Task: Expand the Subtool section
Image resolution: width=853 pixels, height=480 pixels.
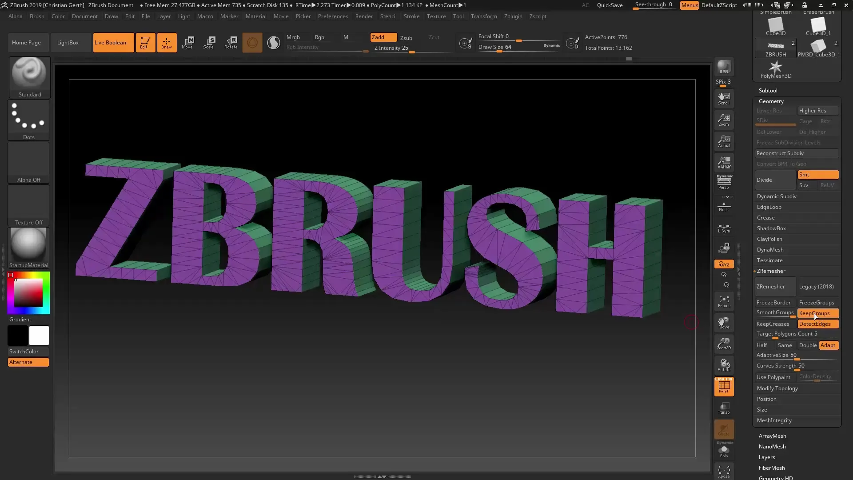Action: click(x=768, y=90)
